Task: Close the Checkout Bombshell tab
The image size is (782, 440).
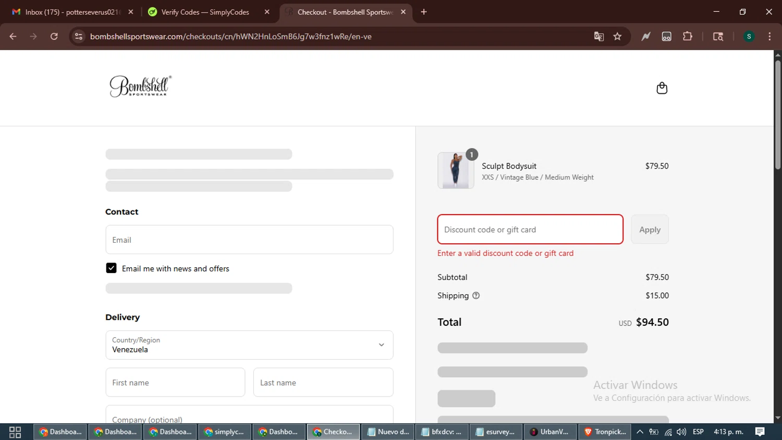Action: (403, 12)
